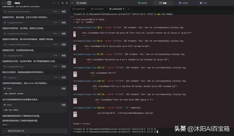This screenshot has width=234, height=136.
Task: Click the 'Found 7 errors.' terminal line
Action: pos(82,124)
